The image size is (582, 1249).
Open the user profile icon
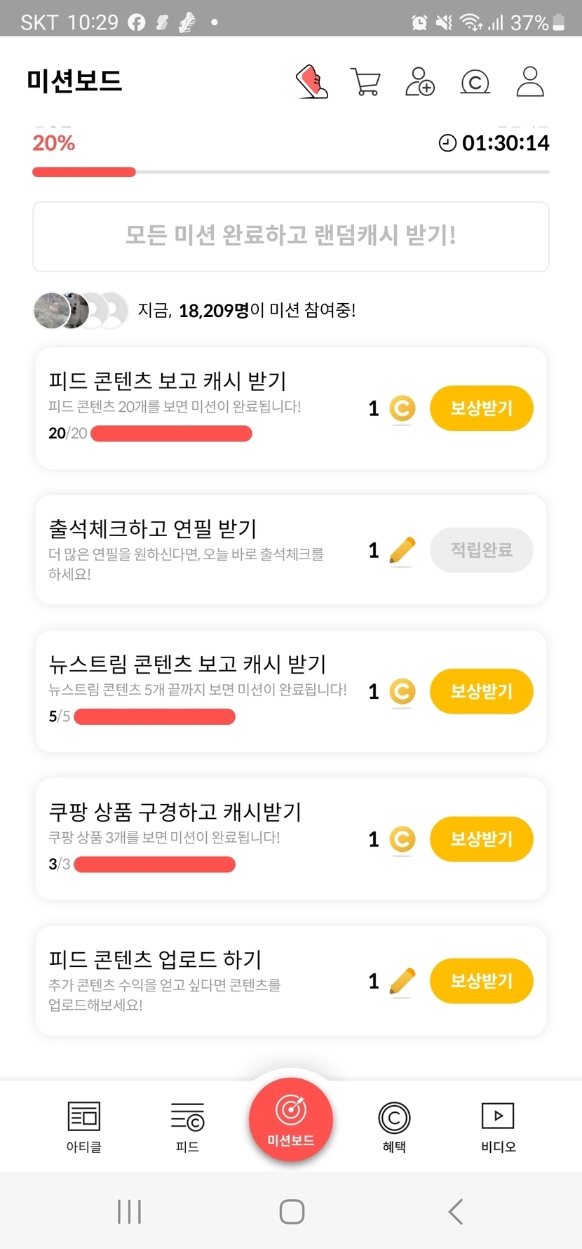530,81
